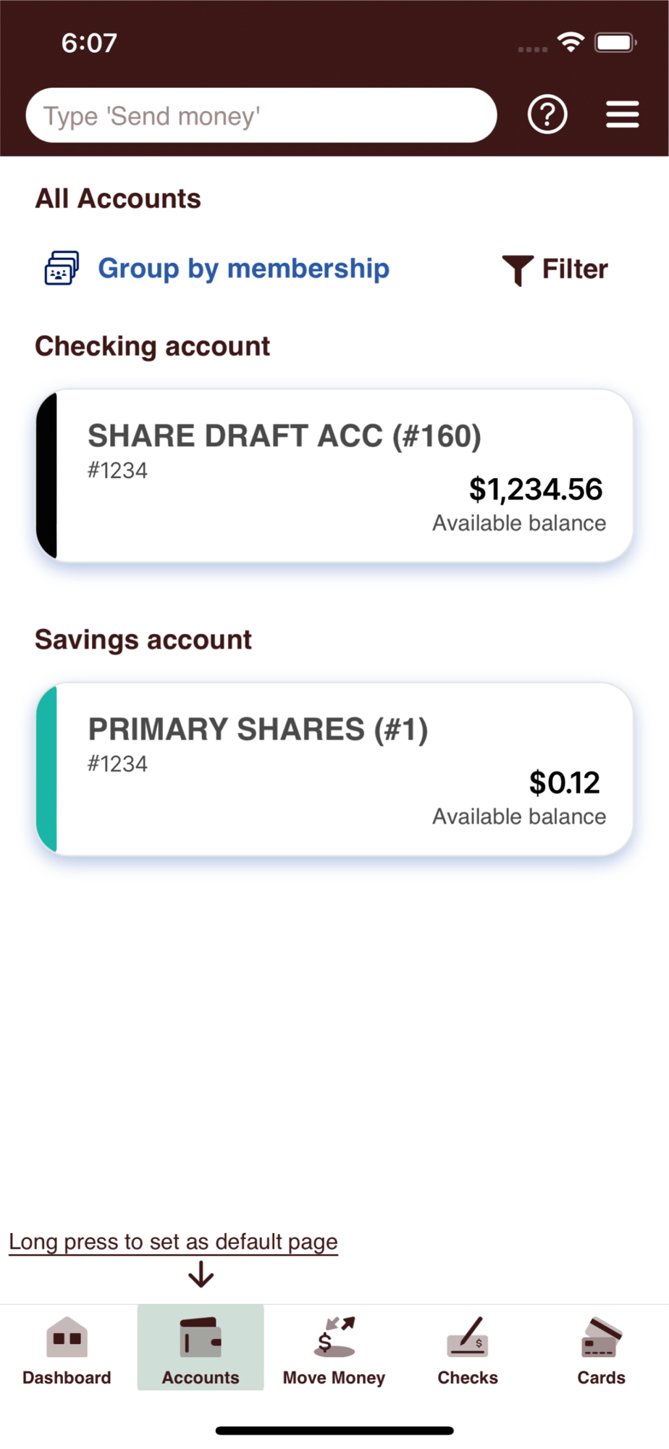Open Dashboard house icon

click(x=67, y=1337)
